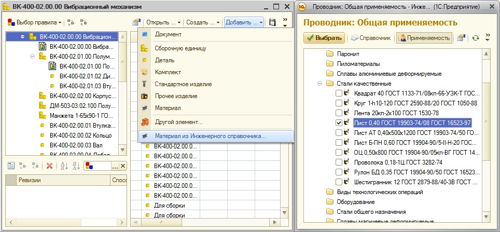
Task: Choose Материал из Инженерного справочника...
Action: (x=216, y=136)
